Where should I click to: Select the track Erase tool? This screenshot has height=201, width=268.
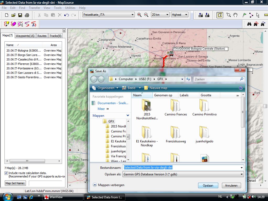coord(14,24)
